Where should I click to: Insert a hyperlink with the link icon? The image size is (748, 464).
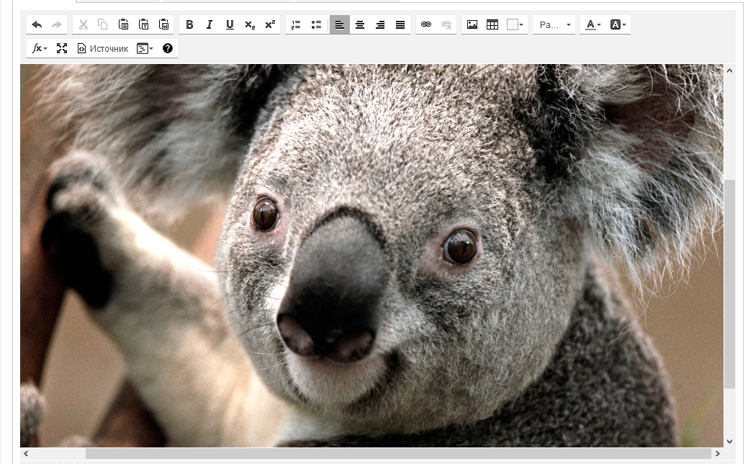coord(426,24)
